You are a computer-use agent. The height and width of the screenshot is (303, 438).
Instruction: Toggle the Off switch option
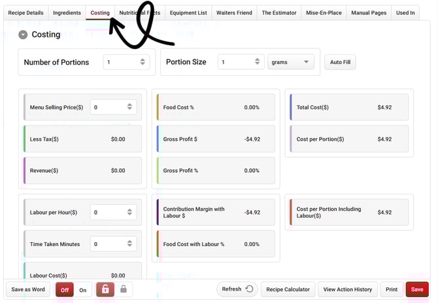[65, 289]
